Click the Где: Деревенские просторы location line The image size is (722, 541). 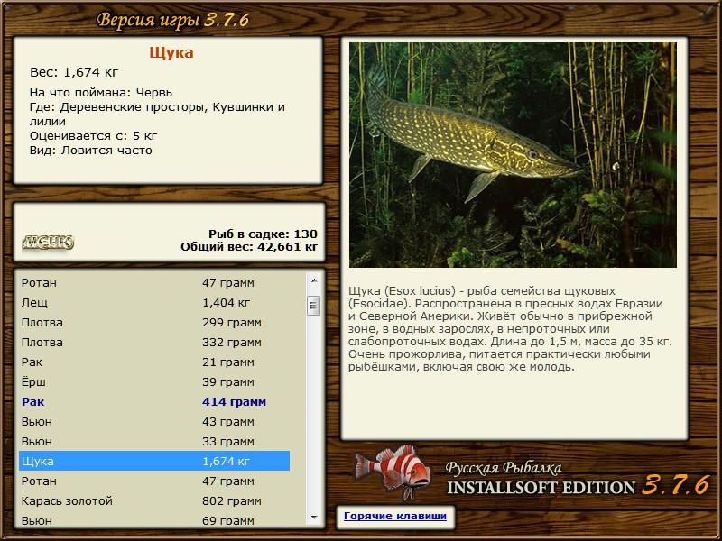(157, 115)
